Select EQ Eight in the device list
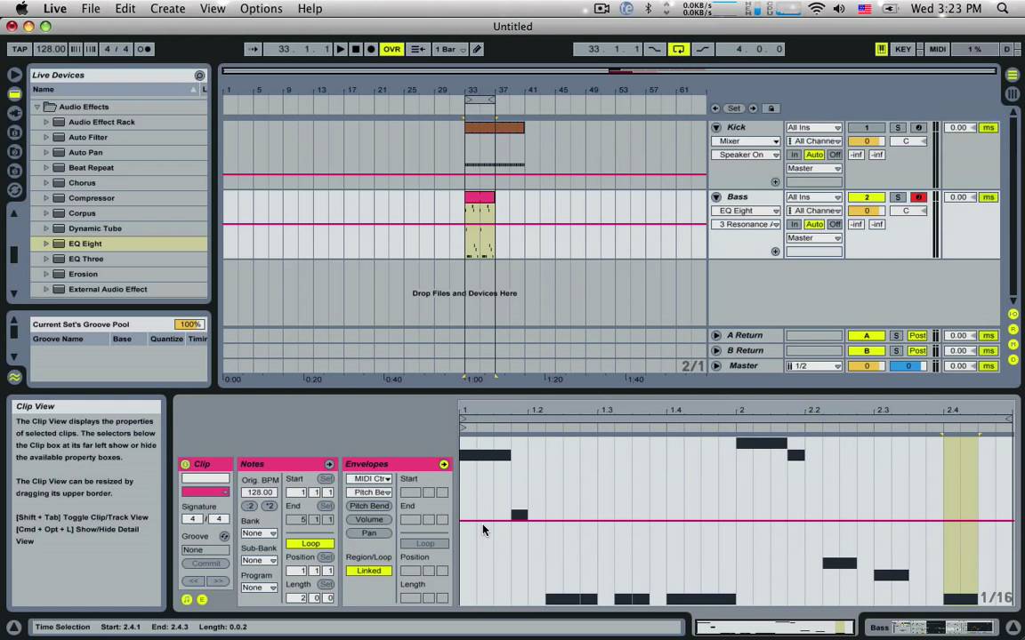This screenshot has width=1025, height=640. click(119, 244)
